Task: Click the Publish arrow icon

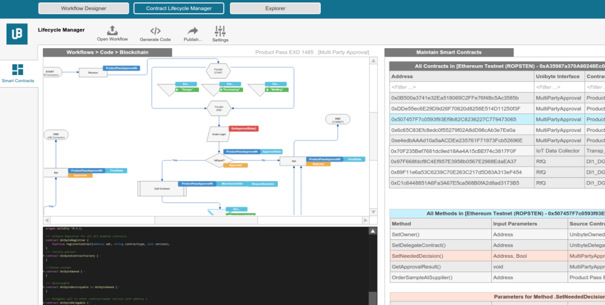Action: (193, 31)
